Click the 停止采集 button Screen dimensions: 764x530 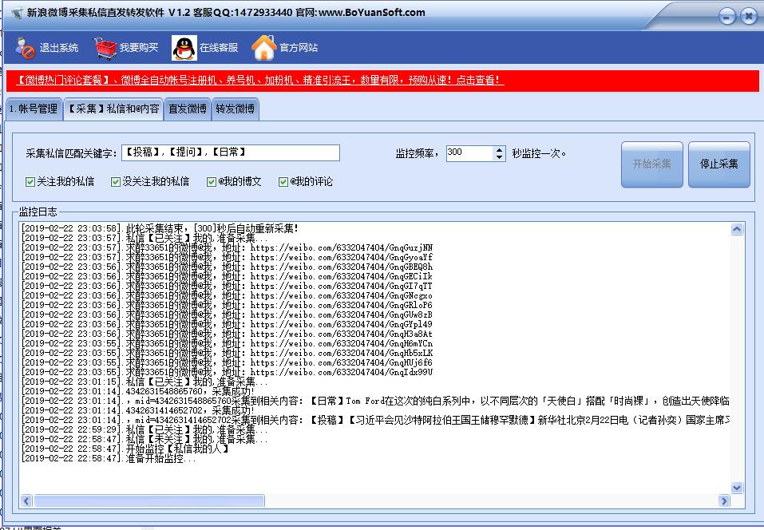(719, 164)
